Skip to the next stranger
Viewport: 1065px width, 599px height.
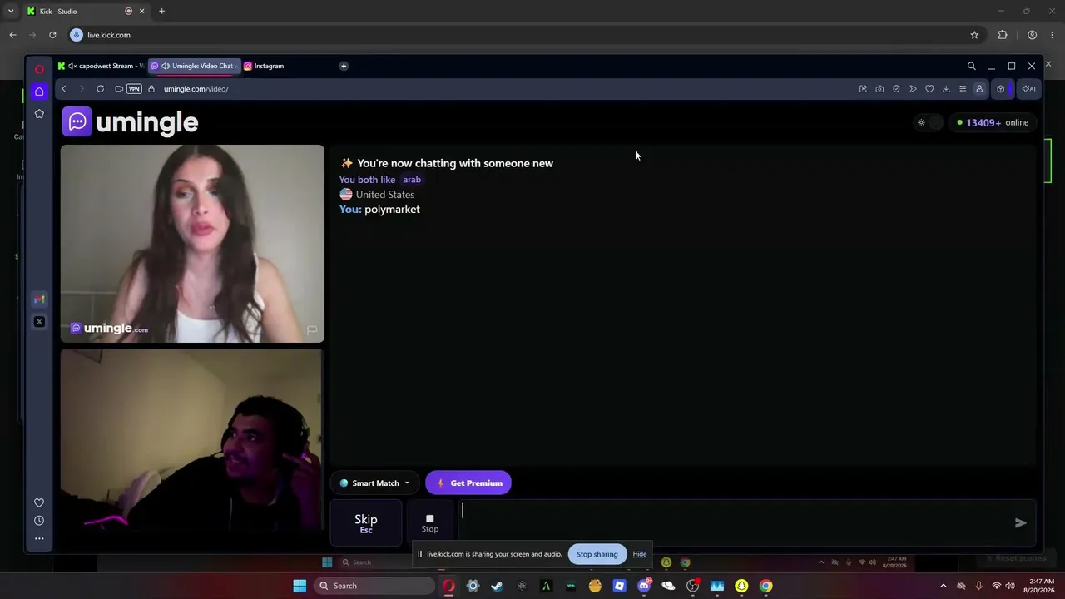tap(366, 522)
